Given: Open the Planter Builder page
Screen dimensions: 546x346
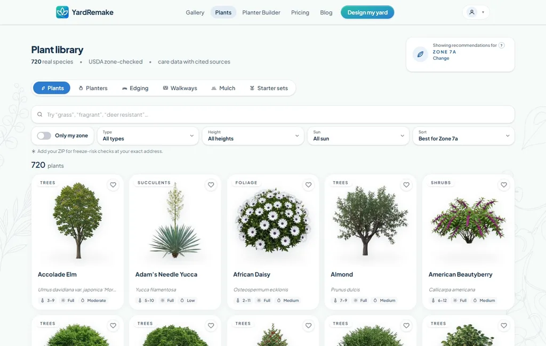Looking at the screenshot, I should tap(261, 13).
